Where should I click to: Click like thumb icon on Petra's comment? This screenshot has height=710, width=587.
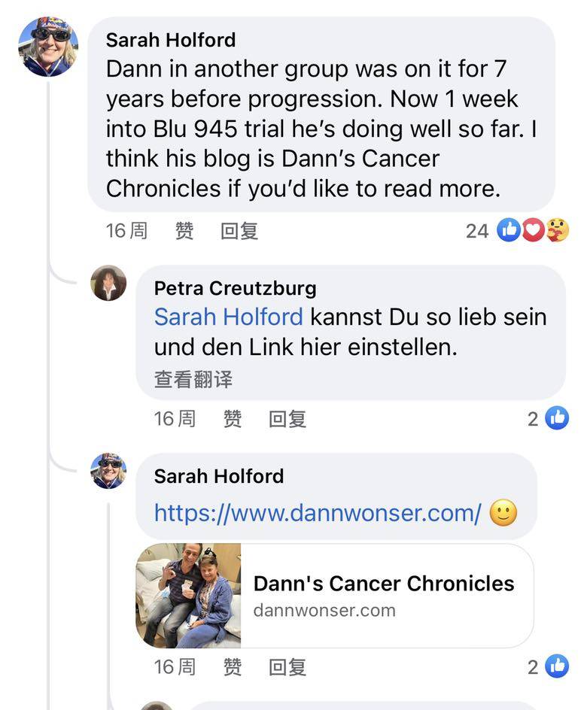[557, 417]
